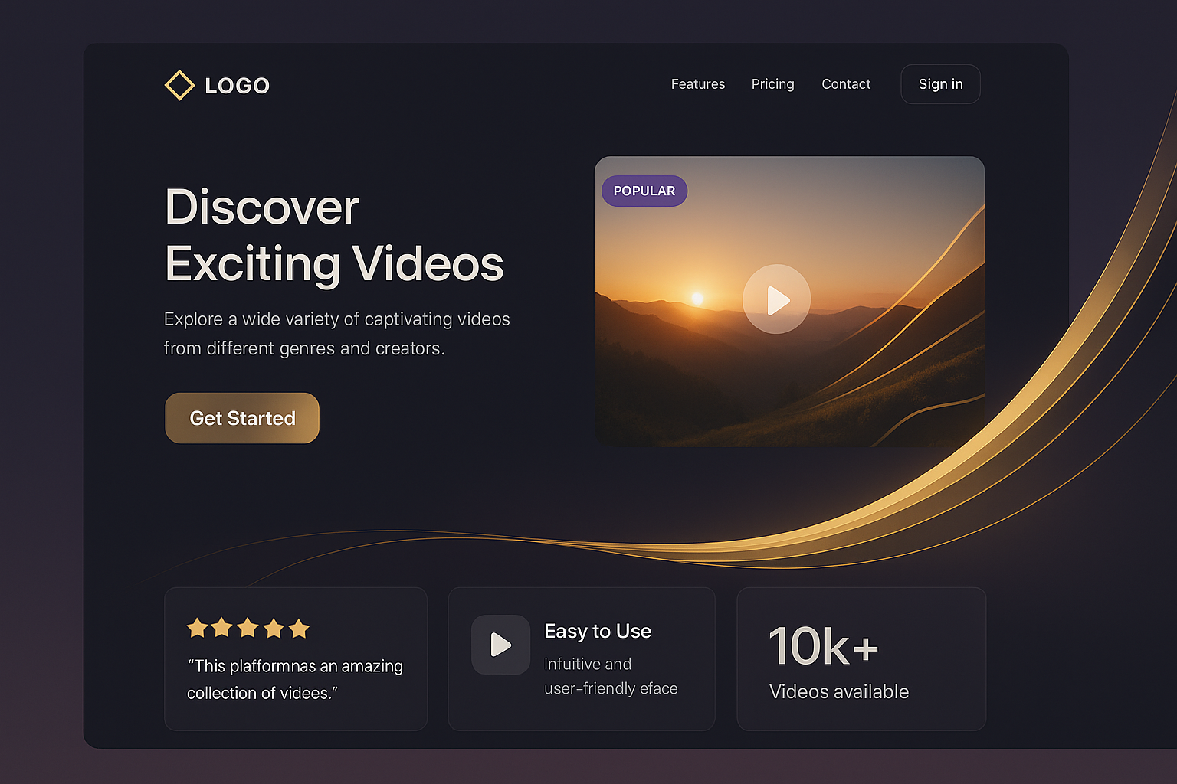
Task: Click the 10k+ videos statistic
Action: pos(824,647)
